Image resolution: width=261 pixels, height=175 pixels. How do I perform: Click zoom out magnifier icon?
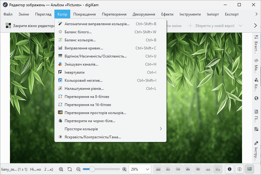(78, 169)
